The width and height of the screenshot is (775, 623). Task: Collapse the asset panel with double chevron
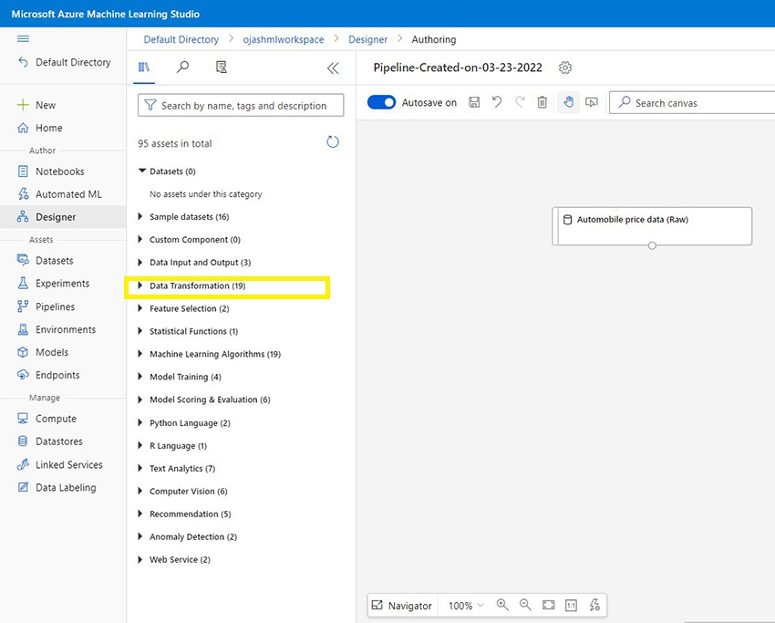point(333,68)
